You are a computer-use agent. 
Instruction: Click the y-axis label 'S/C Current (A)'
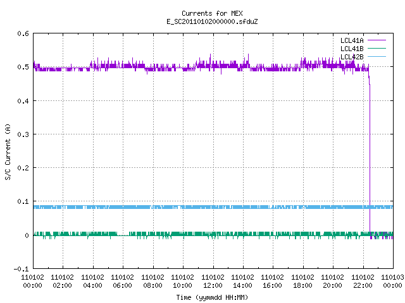pyautogui.click(x=8, y=151)
